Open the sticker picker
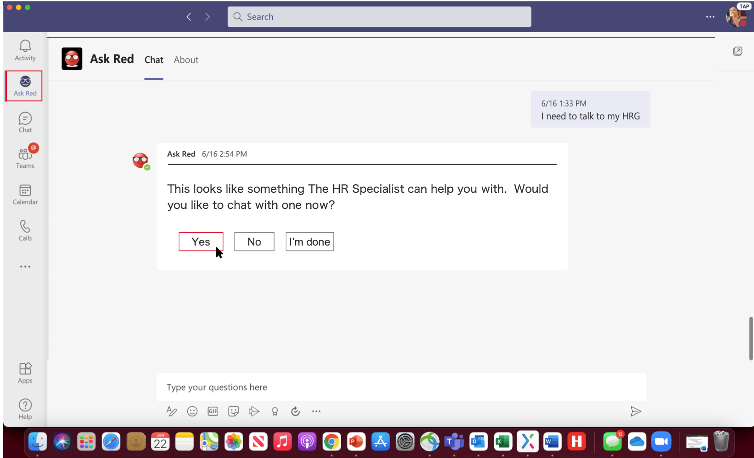 coord(233,411)
